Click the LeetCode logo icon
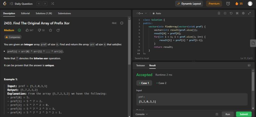The width and height of the screenshot is (256, 117). tap(5, 4)
